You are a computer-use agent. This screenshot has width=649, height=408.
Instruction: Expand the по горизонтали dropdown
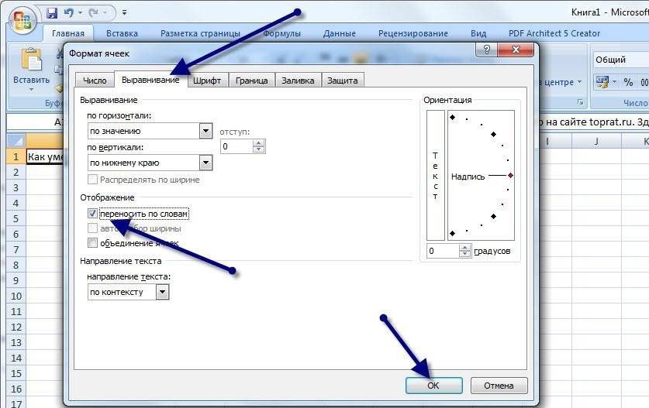click(205, 131)
